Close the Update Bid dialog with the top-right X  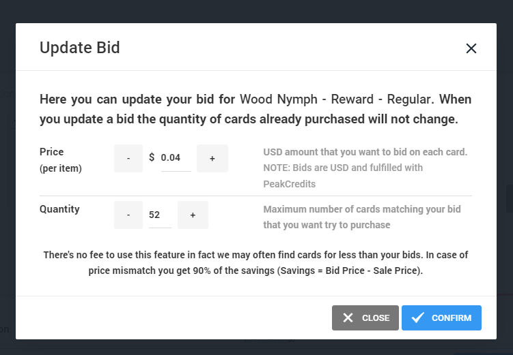click(471, 48)
